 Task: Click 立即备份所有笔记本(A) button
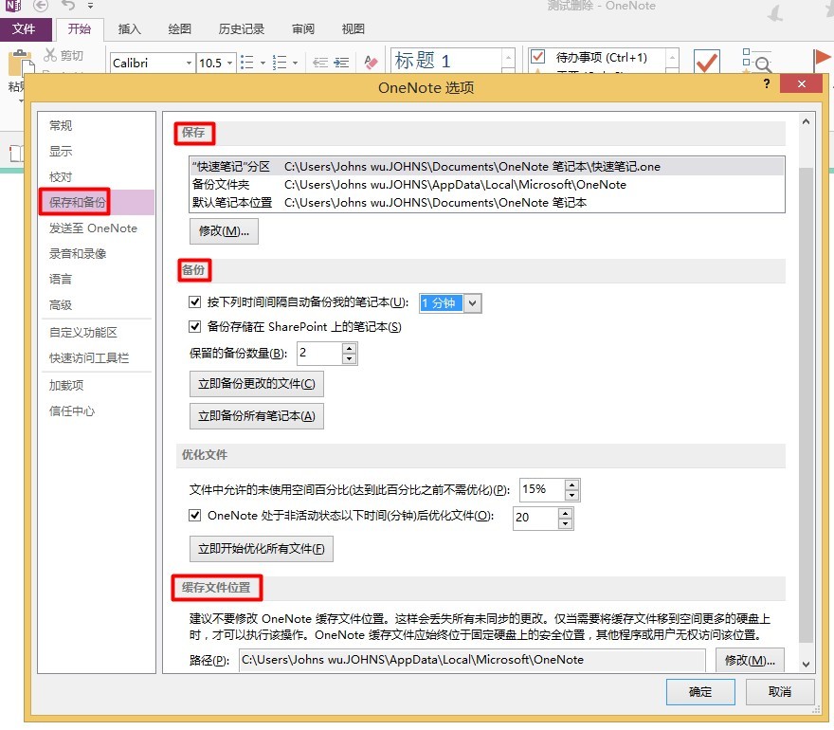257,416
